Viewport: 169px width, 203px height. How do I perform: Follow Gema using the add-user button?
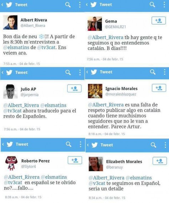tap(159, 20)
